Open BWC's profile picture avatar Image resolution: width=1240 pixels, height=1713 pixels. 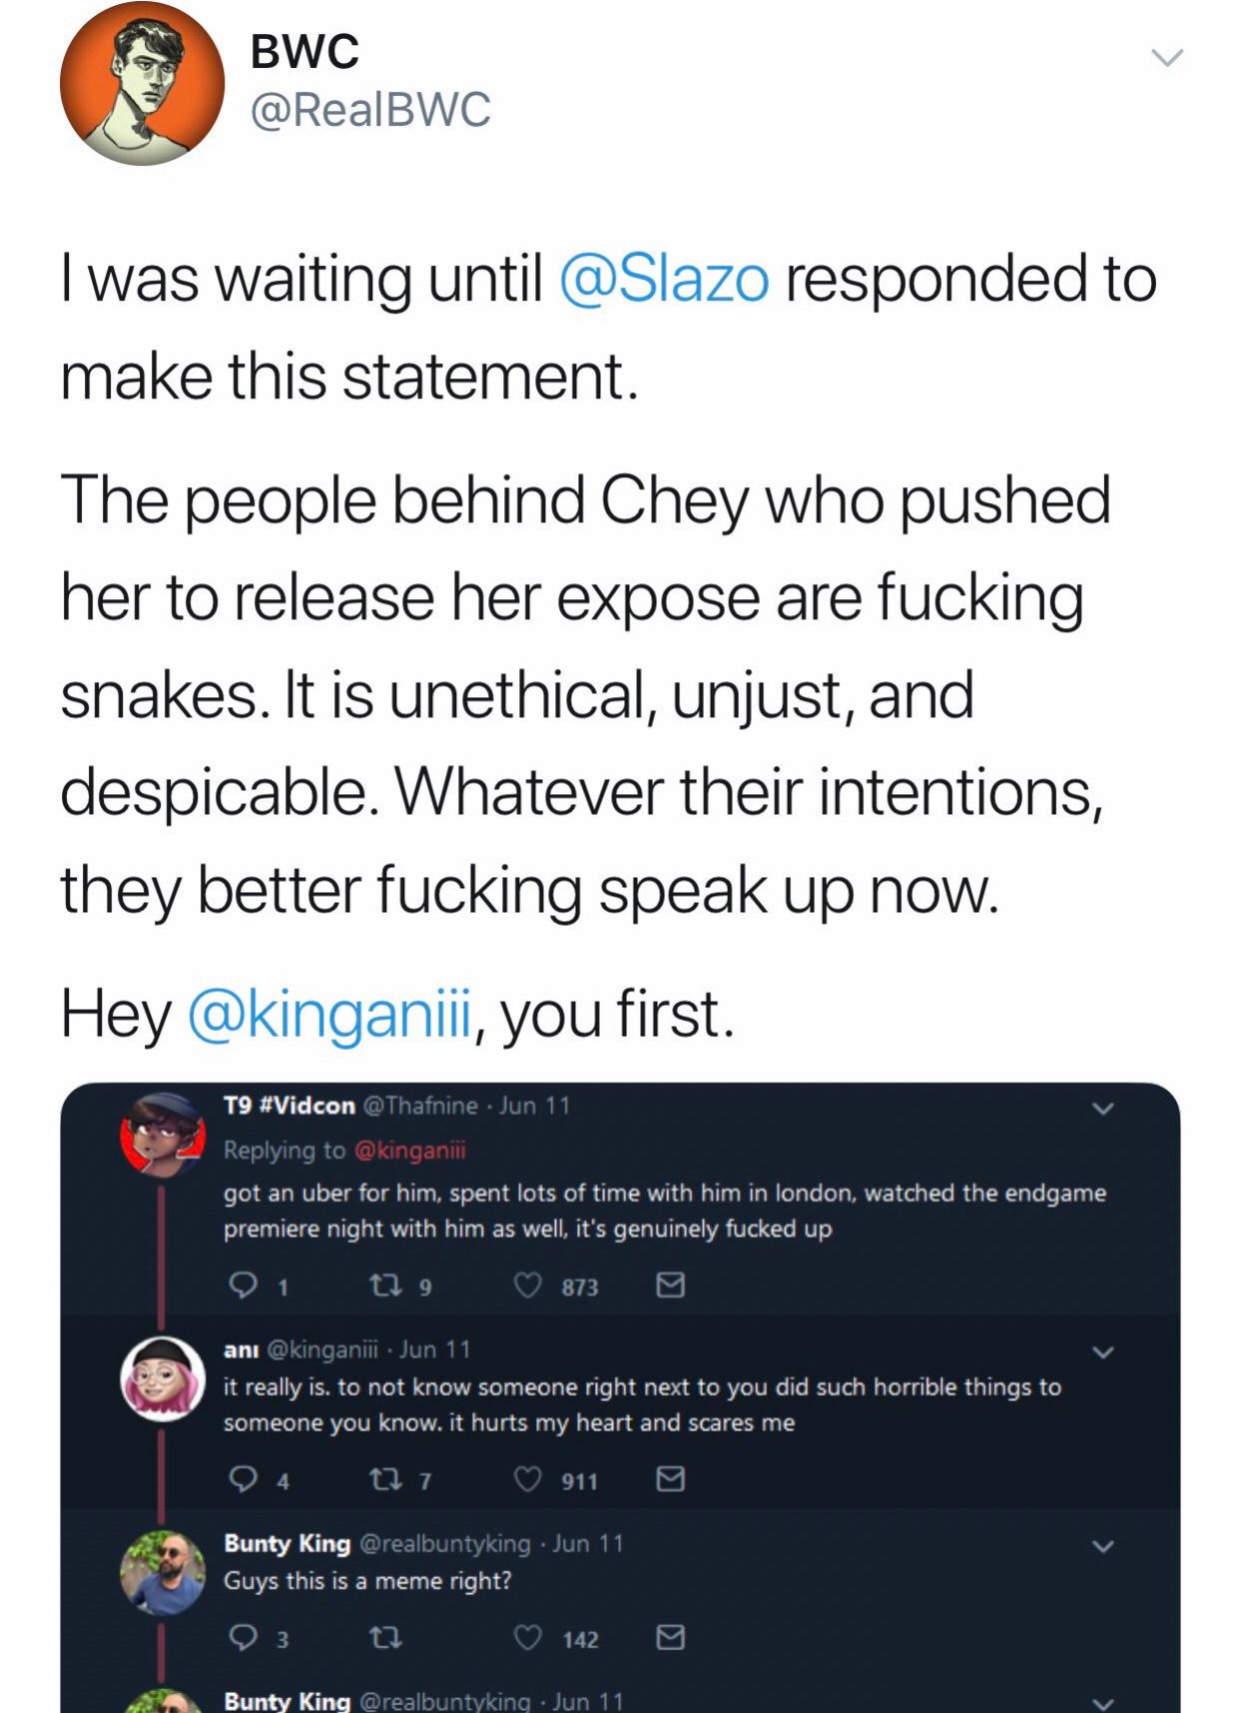pos(142,84)
